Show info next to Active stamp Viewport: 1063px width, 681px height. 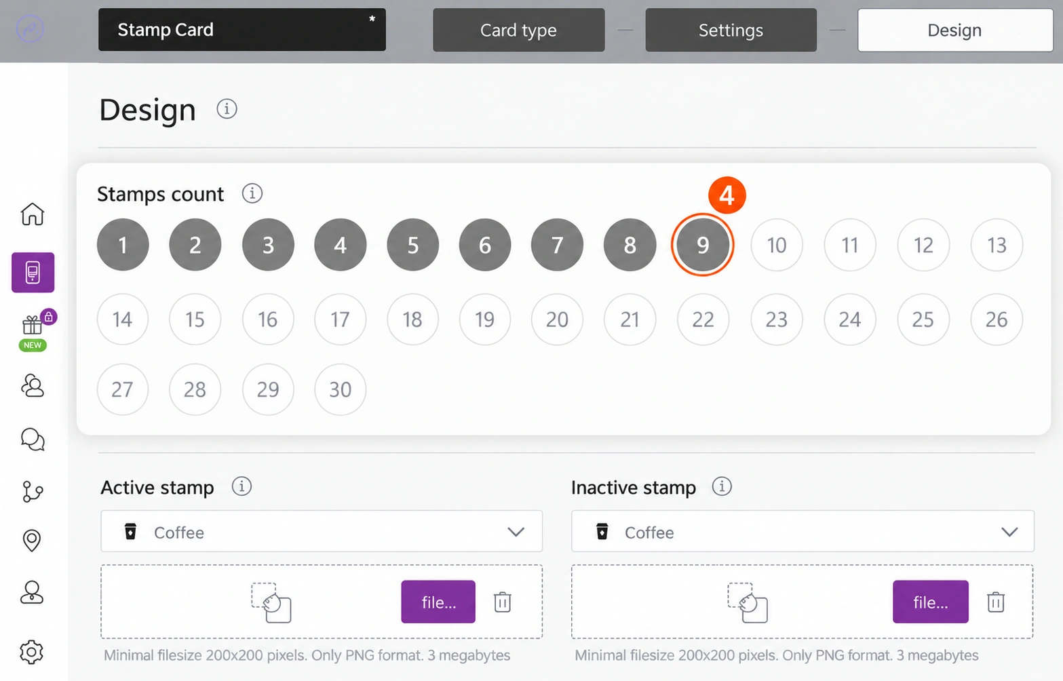[x=241, y=486]
